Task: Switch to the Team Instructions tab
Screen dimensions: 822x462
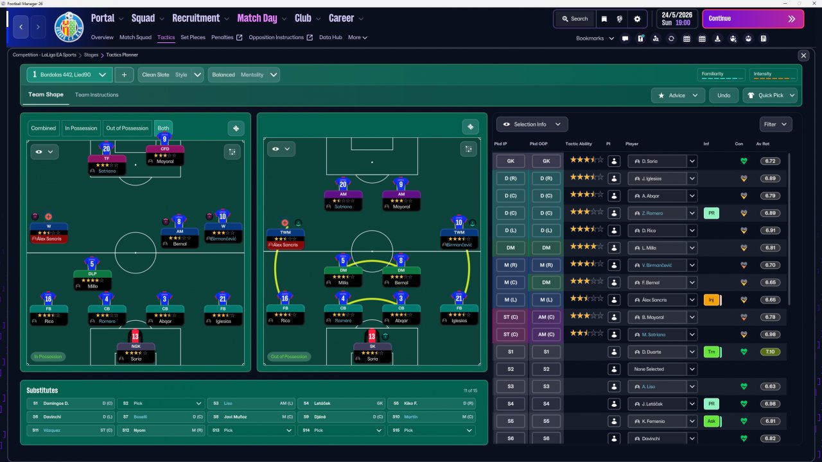Action: tap(97, 95)
